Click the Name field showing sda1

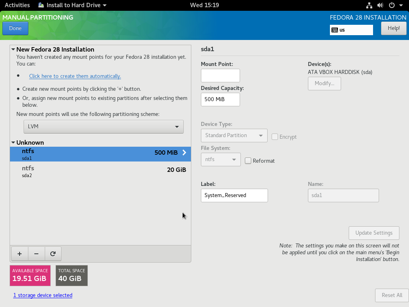click(343, 195)
